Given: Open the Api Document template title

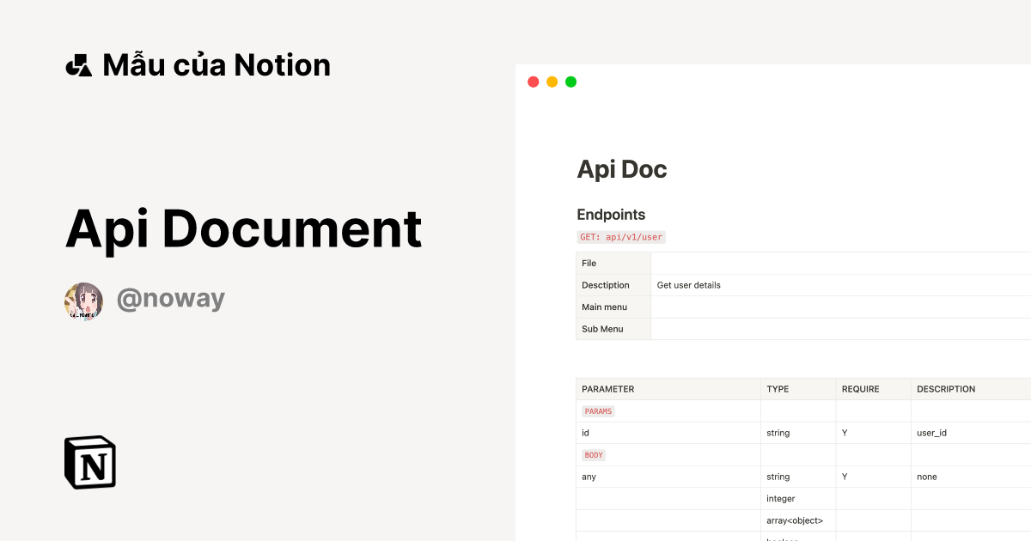Looking at the screenshot, I should (244, 228).
